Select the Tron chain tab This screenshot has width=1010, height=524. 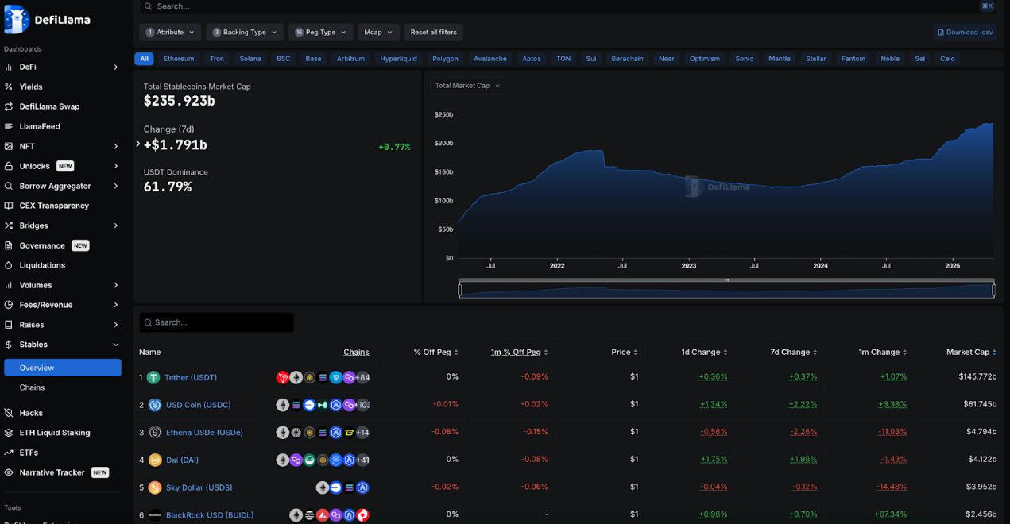click(217, 59)
